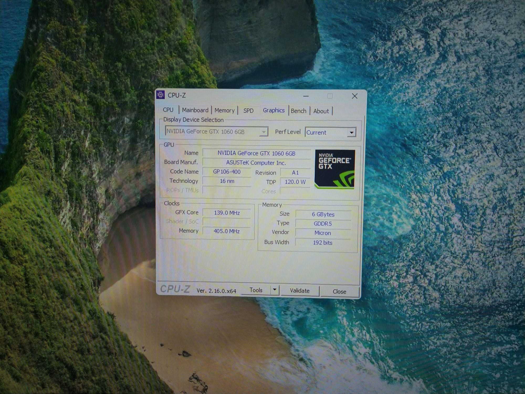Switch to the CPU tab
The image size is (525, 394).
pos(168,110)
